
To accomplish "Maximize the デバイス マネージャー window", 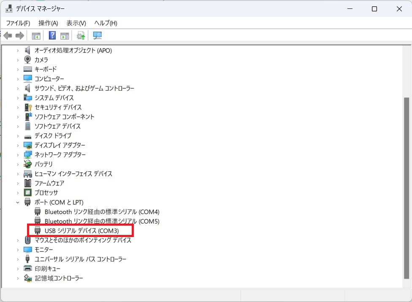I will [374, 9].
